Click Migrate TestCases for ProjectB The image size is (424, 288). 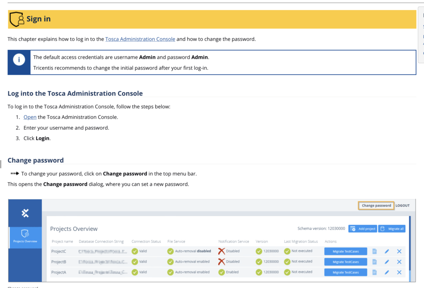pos(346,262)
